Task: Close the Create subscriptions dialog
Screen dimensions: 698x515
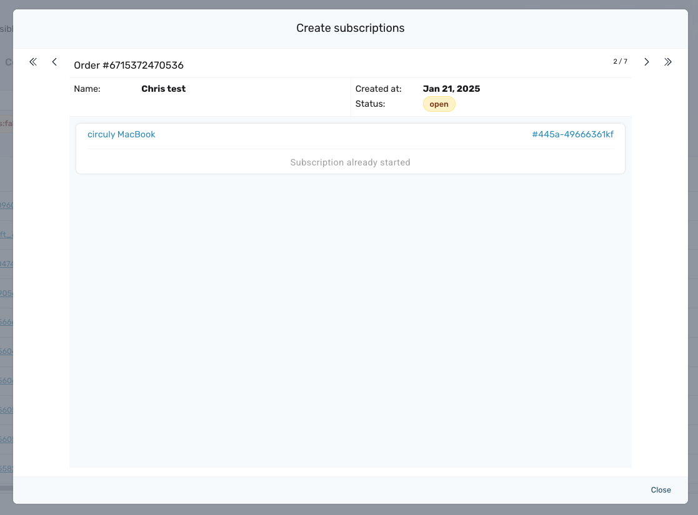Action: pyautogui.click(x=661, y=489)
